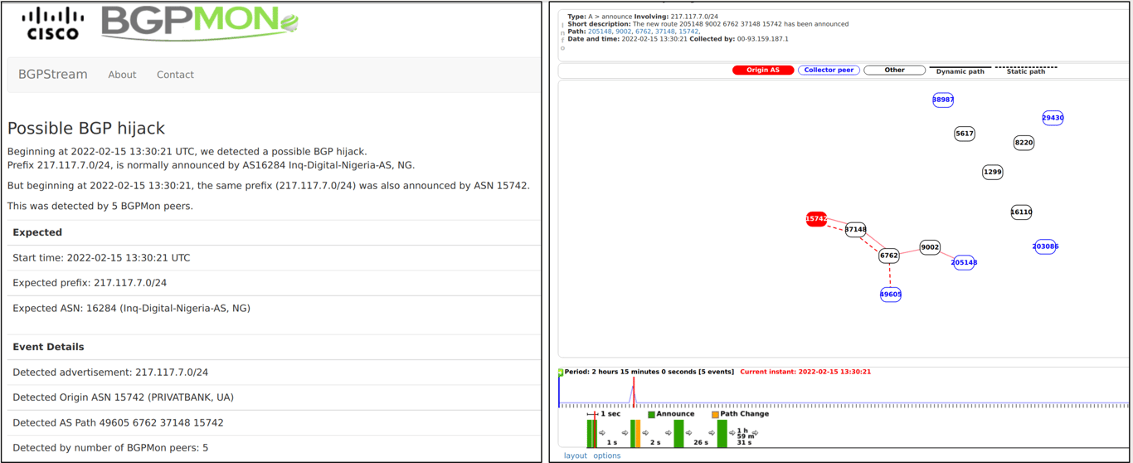Click 'Expected ASN: 16284' row
The image size is (1133, 463).
click(274, 308)
